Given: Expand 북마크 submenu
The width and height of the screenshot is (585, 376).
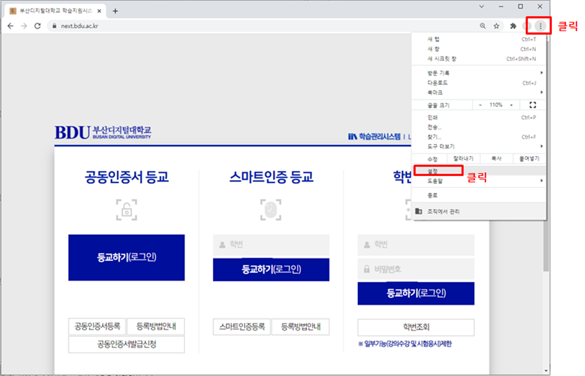Looking at the screenshot, I should 479,92.
